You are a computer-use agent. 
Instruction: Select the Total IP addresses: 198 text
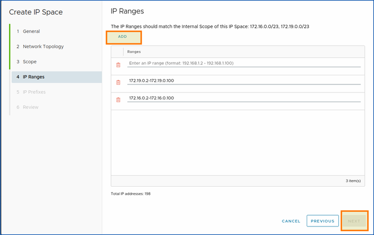coord(130,194)
